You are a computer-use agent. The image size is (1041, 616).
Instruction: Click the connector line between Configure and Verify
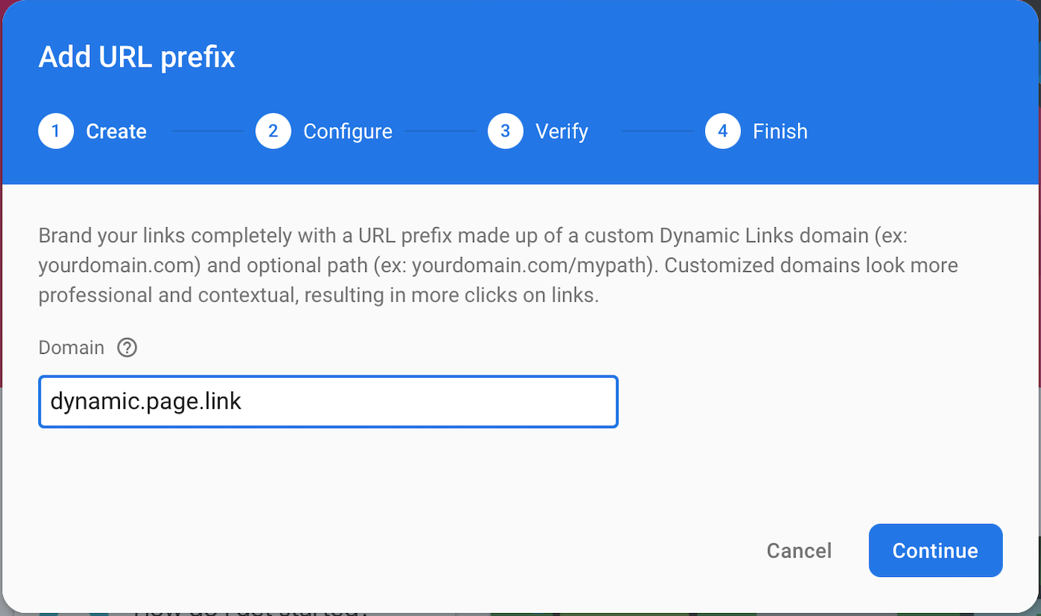pos(440,131)
